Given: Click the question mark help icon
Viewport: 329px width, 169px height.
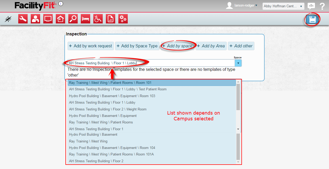Looking at the screenshot, I should tap(322, 6).
